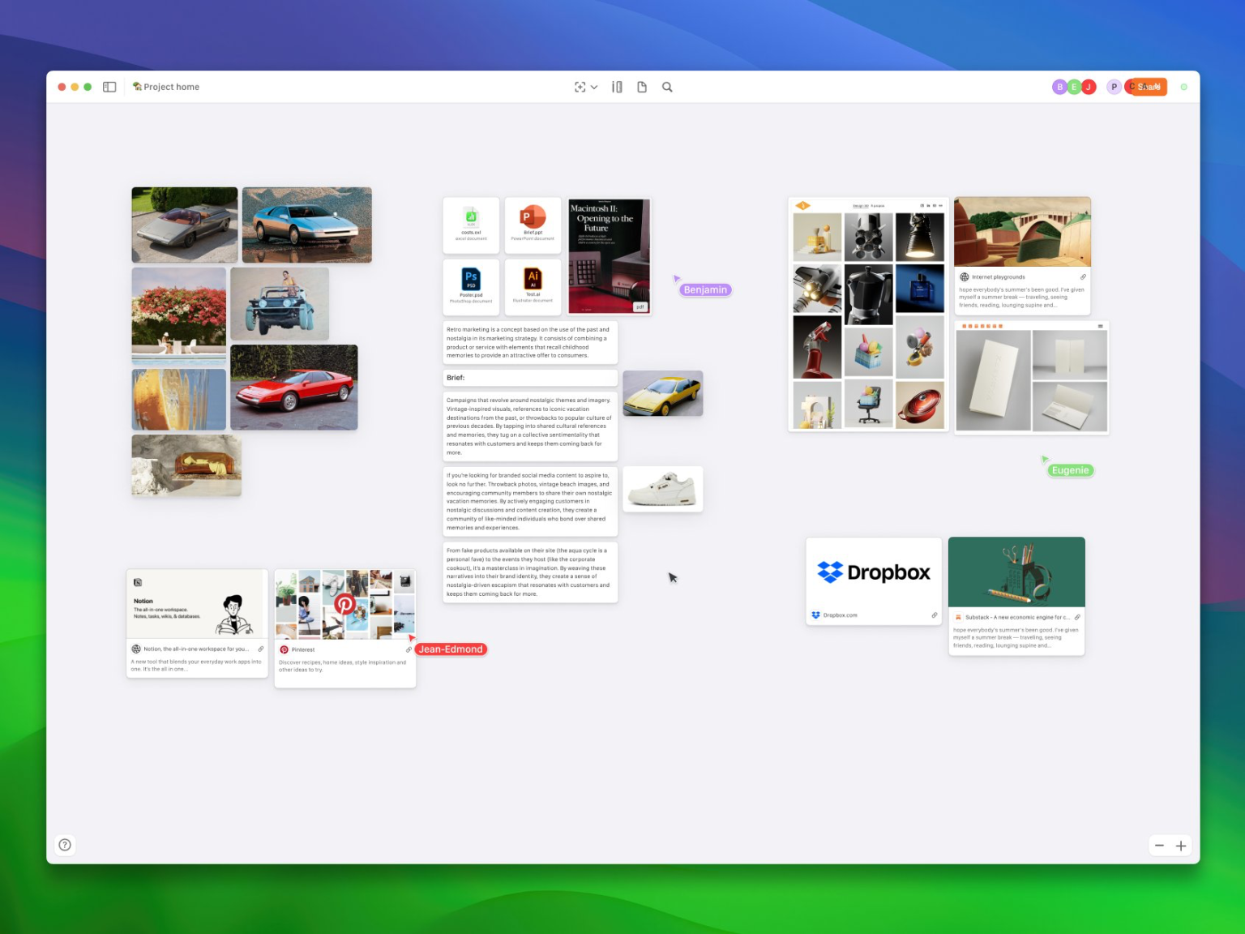Zoom out with the minus button
The image size is (1245, 934).
click(1159, 846)
